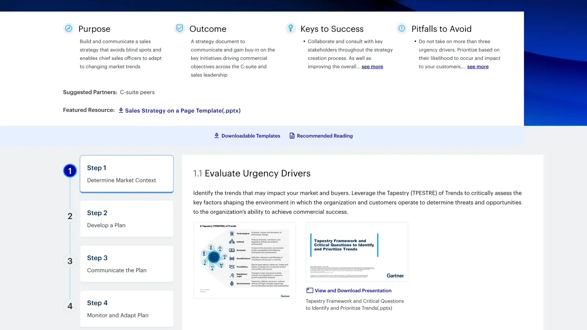The image size is (587, 330).
Task: Go to Step 2 Develop a Plan
Action: [127, 219]
